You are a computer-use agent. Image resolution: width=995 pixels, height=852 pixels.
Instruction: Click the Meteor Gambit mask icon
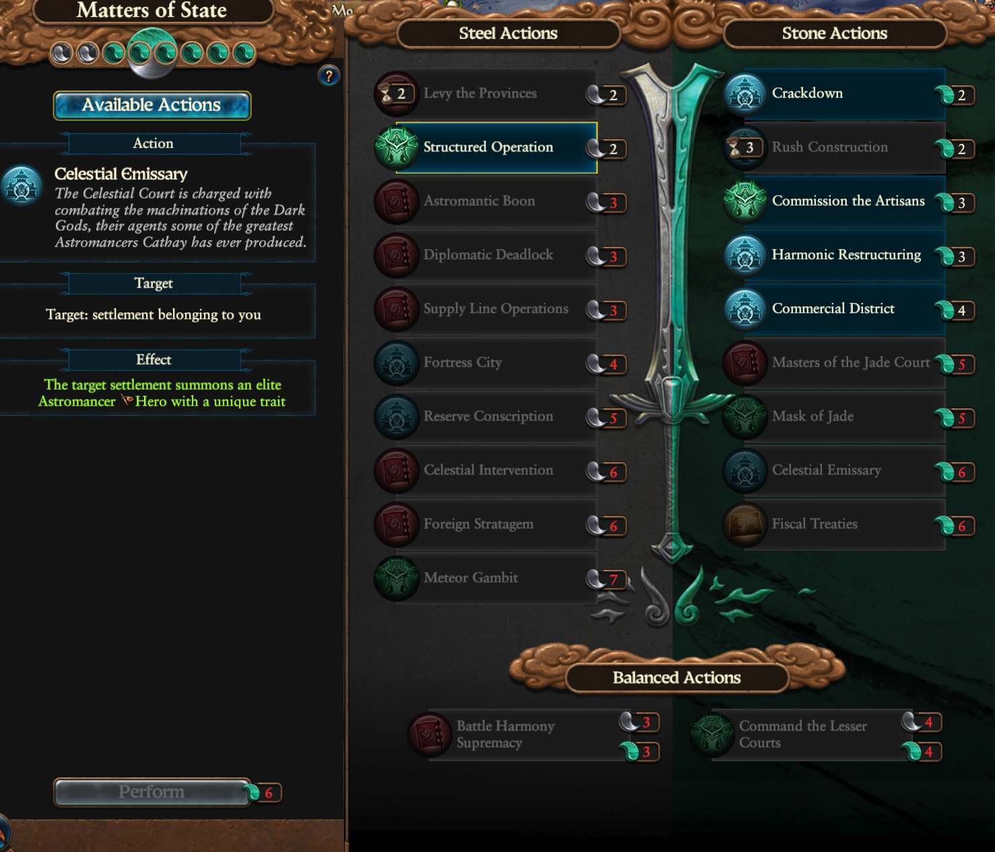pyautogui.click(x=397, y=578)
